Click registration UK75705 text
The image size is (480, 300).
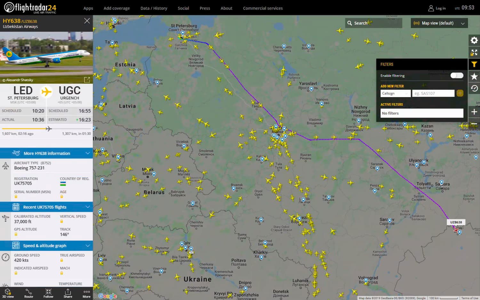23,183
